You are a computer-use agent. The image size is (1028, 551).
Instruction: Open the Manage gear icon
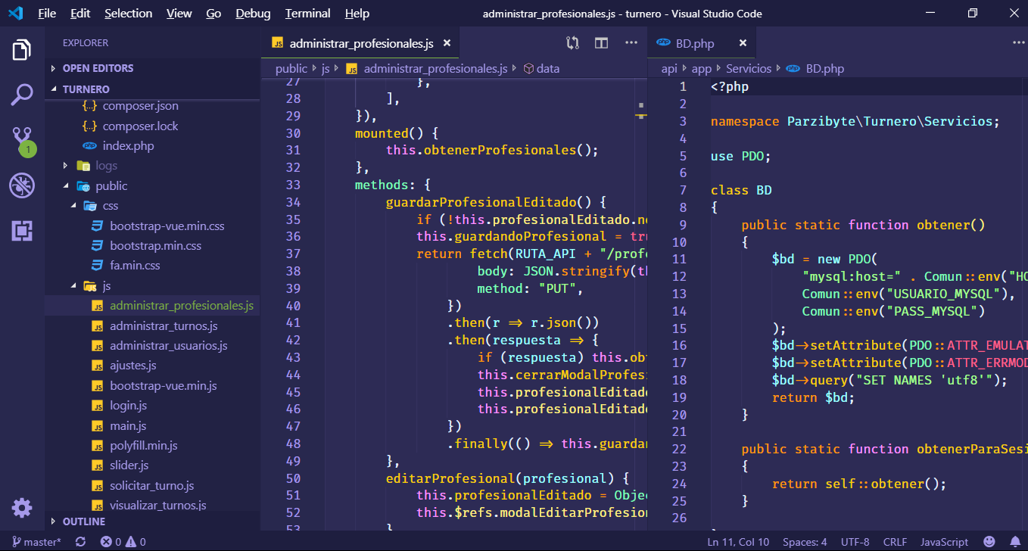tap(22, 507)
